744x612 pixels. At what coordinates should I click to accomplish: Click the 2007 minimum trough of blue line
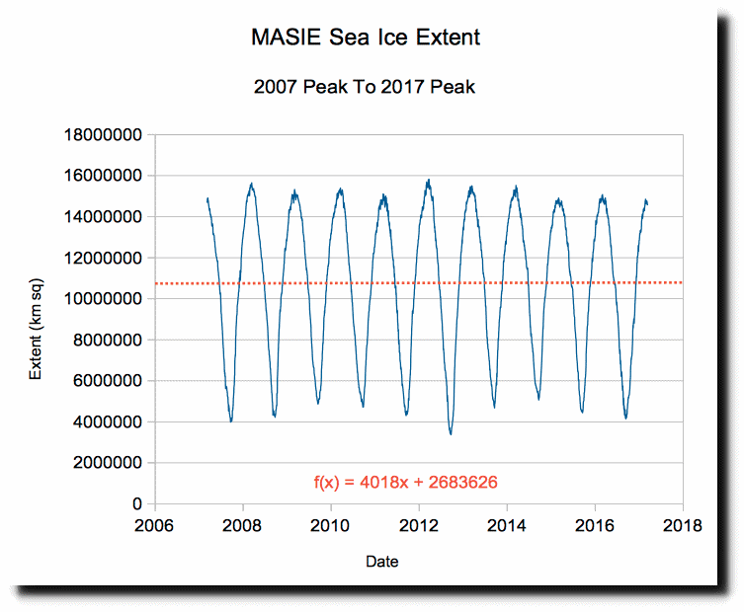231,420
